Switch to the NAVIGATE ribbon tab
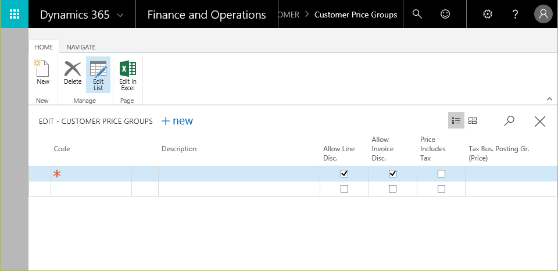This screenshot has width=558, height=271. [81, 47]
